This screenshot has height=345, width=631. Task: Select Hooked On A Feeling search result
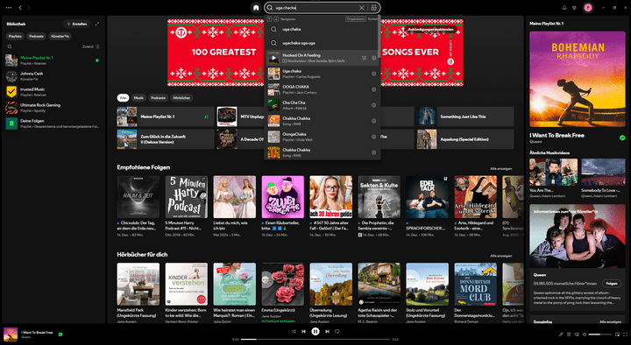(x=323, y=58)
